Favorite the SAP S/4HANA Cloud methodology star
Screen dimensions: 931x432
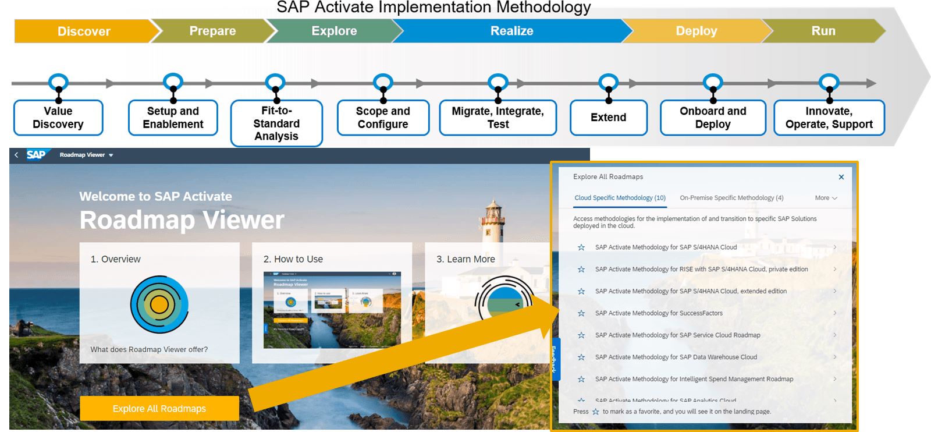tap(581, 247)
